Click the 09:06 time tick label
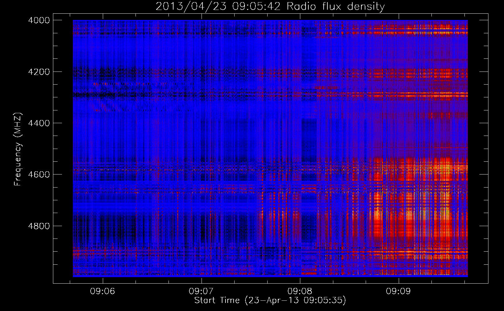 tap(102, 291)
